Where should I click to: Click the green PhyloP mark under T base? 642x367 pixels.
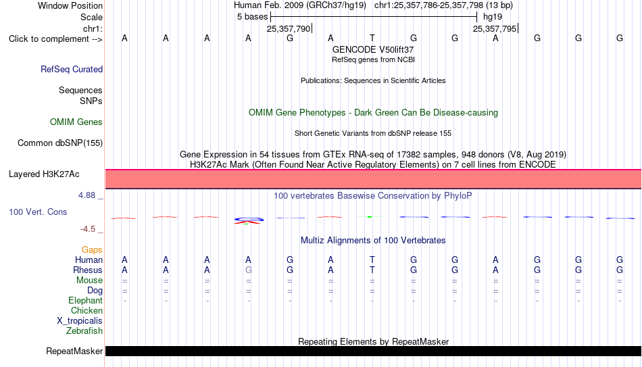click(370, 217)
